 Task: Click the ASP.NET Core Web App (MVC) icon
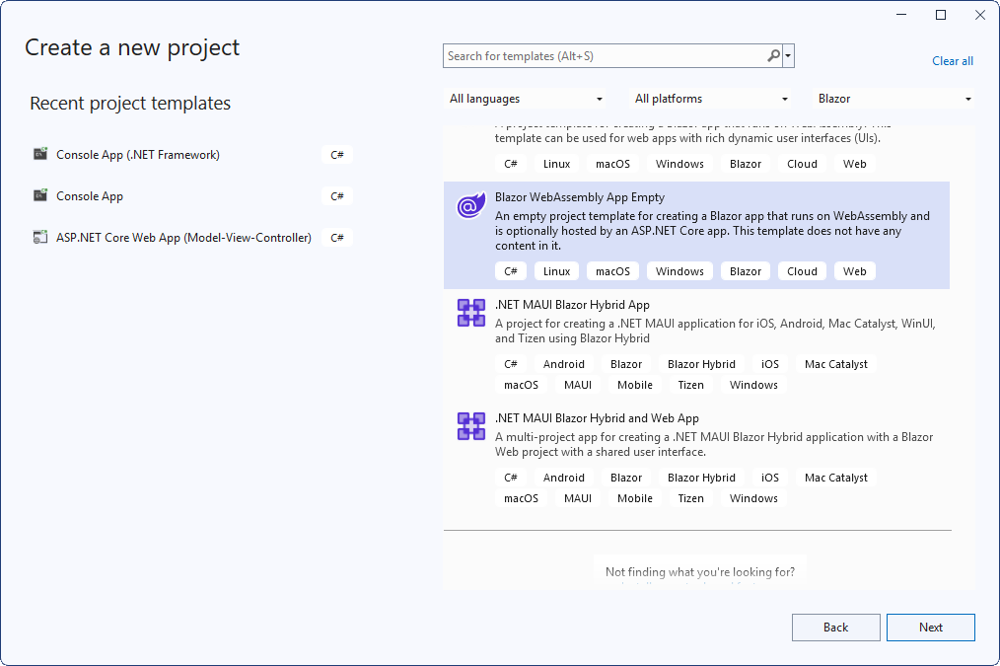click(40, 237)
